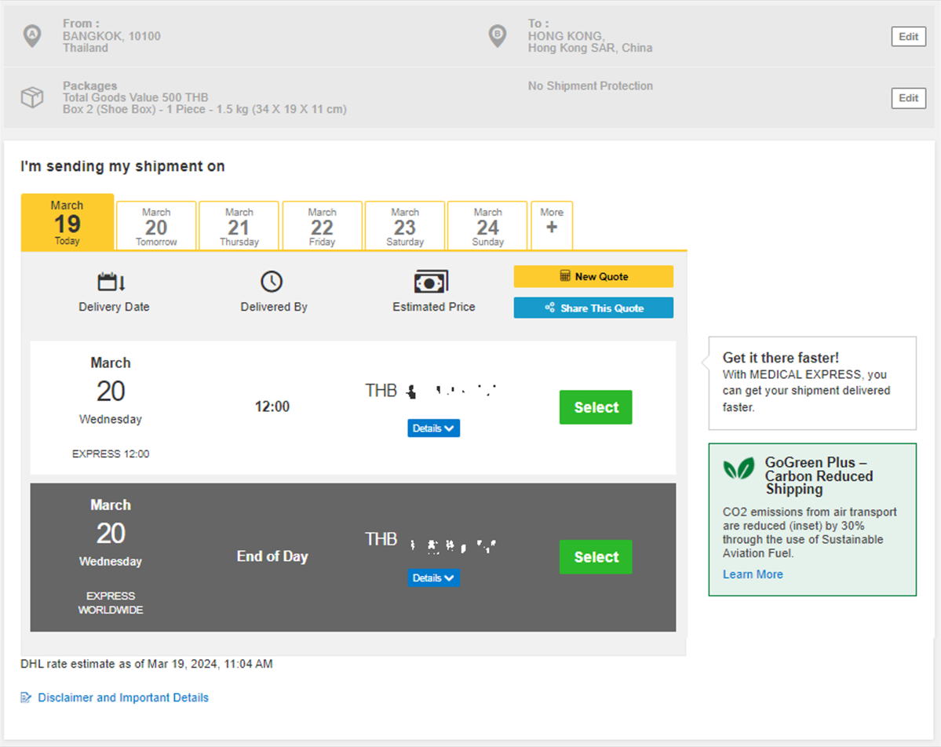Click Total Goods Value 500 THB
This screenshot has height=747, width=941.
pyautogui.click(x=136, y=97)
